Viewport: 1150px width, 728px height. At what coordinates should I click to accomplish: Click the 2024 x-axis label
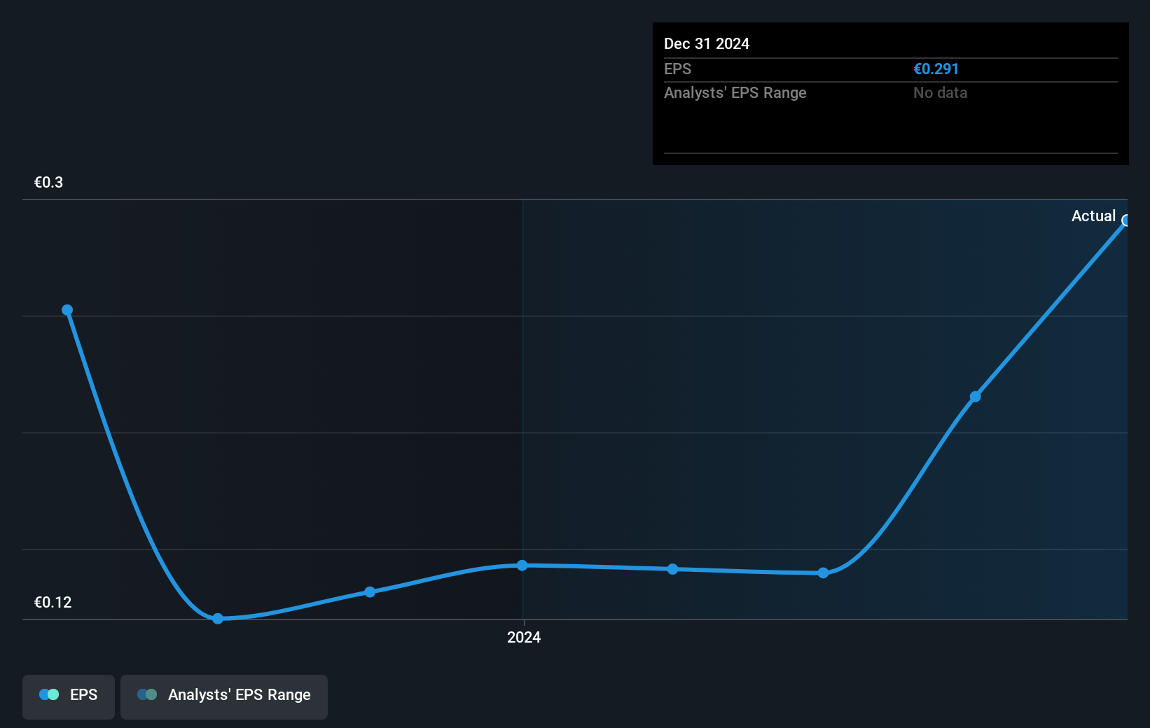pyautogui.click(x=524, y=637)
